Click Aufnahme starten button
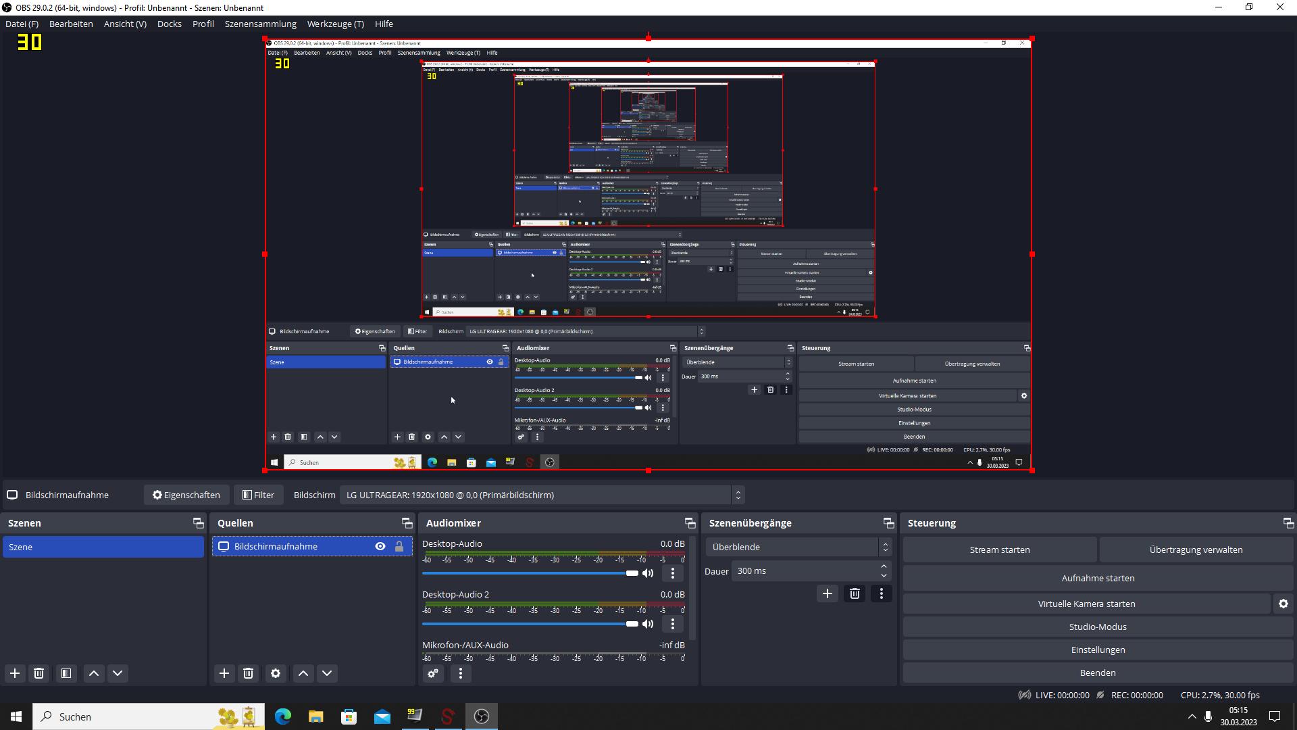The height and width of the screenshot is (730, 1297). (1098, 578)
